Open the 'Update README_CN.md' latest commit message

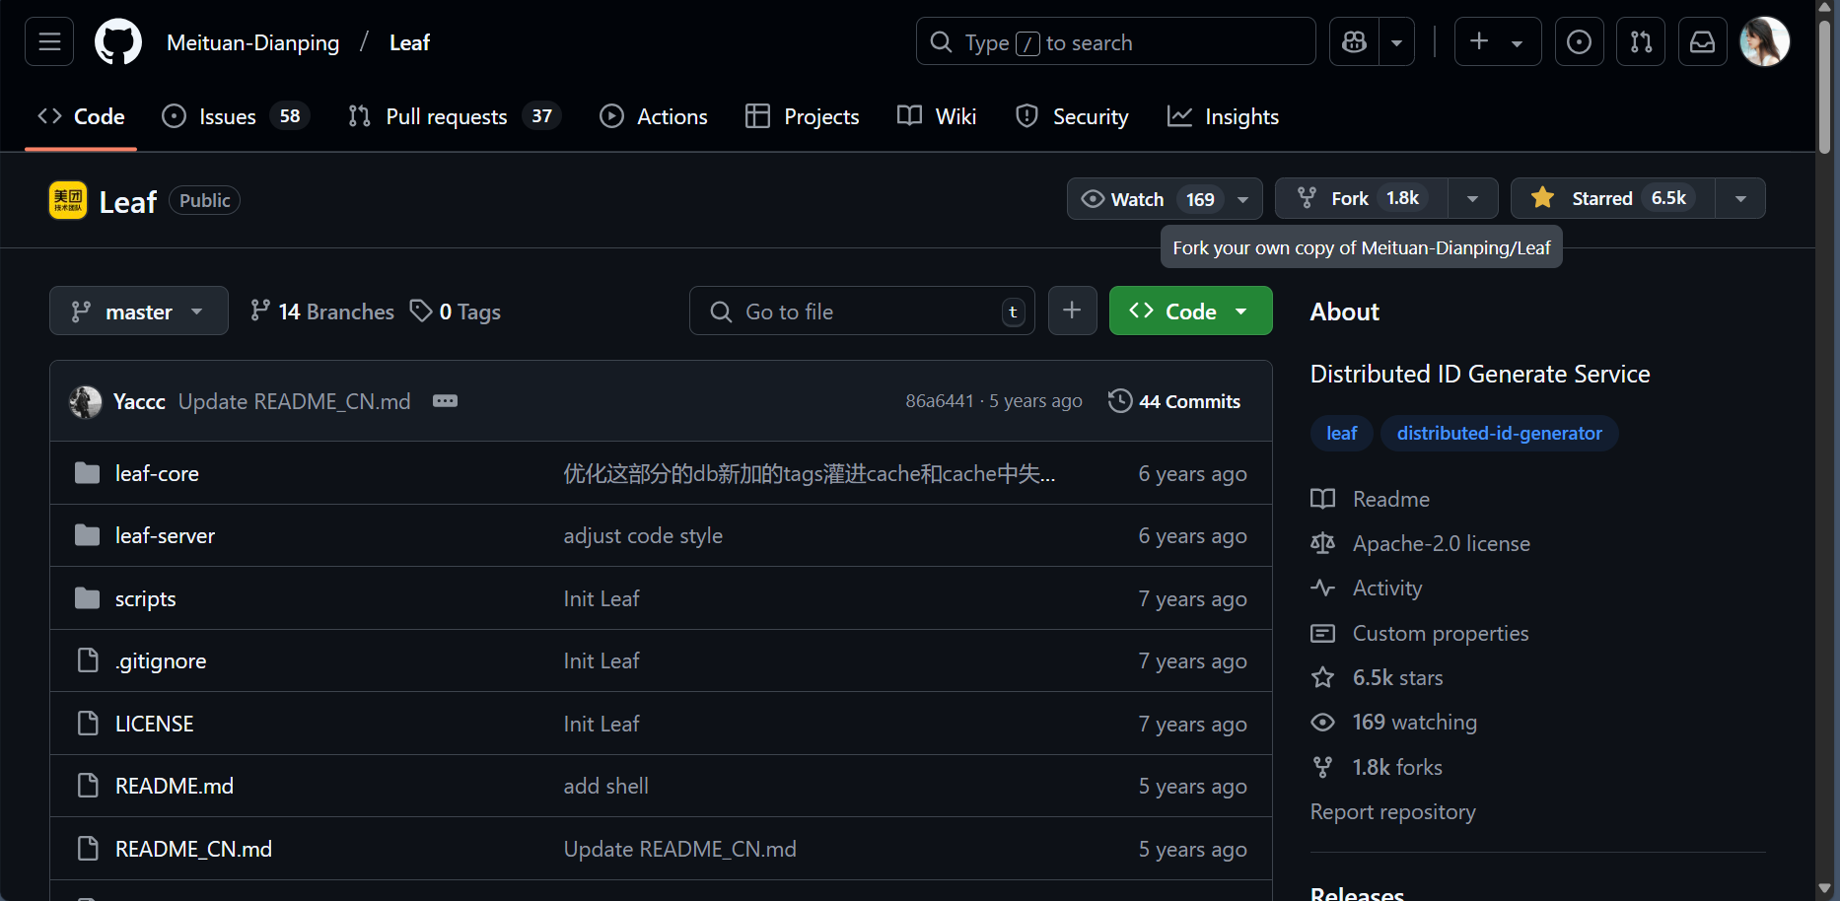tap(294, 401)
